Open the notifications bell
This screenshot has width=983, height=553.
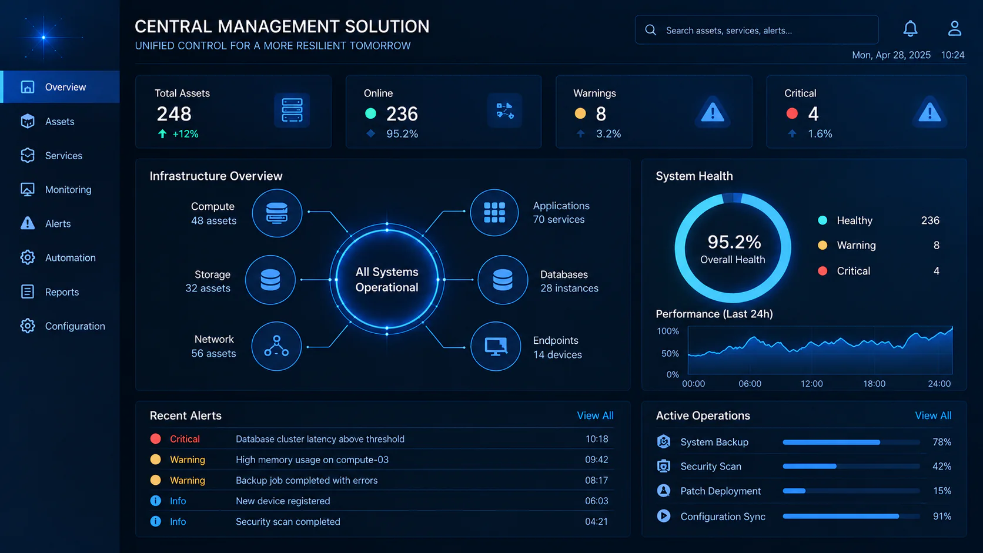click(910, 28)
